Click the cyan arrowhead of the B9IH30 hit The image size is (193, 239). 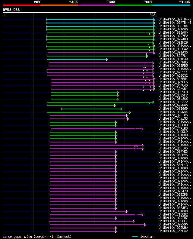point(107,60)
